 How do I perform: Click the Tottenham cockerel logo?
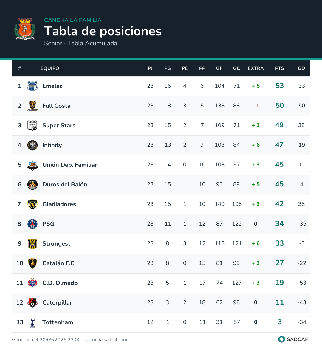(32, 322)
